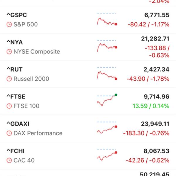Screen dimensions: 176x176
Task: Open the ^GSPC ticker symbol
Action: click(x=17, y=15)
